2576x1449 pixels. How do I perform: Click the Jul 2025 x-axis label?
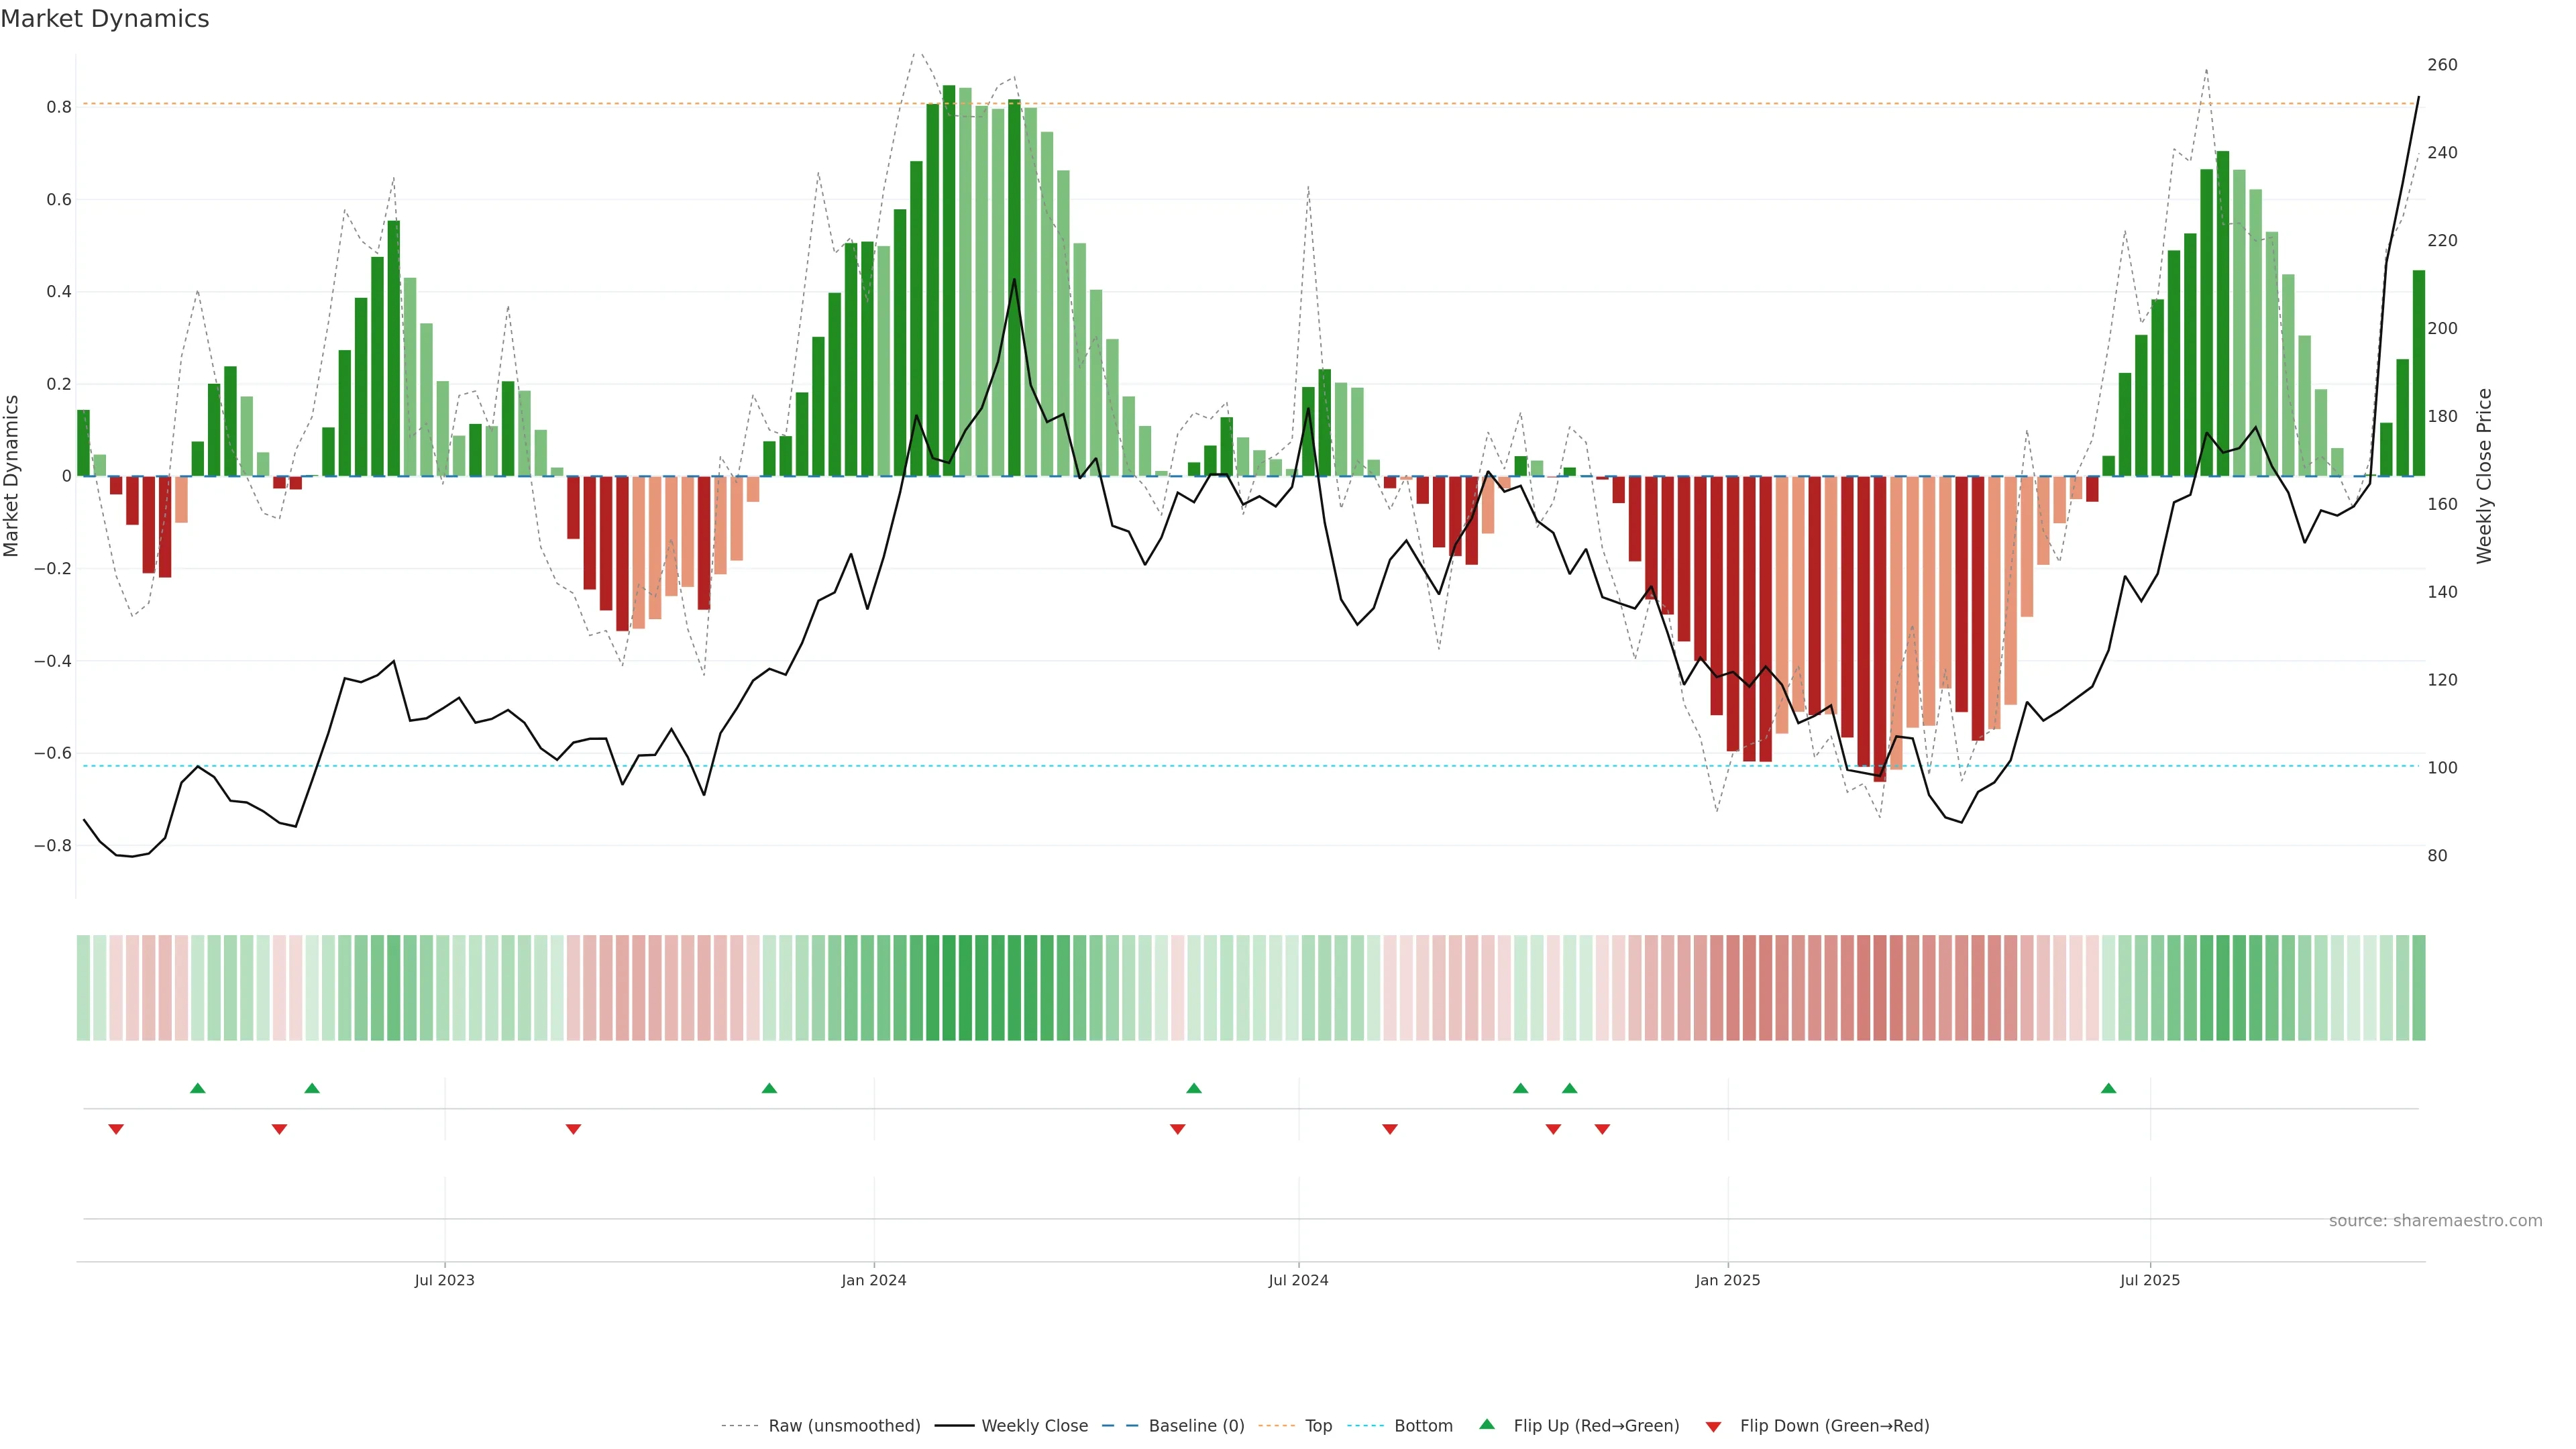tap(2149, 1280)
